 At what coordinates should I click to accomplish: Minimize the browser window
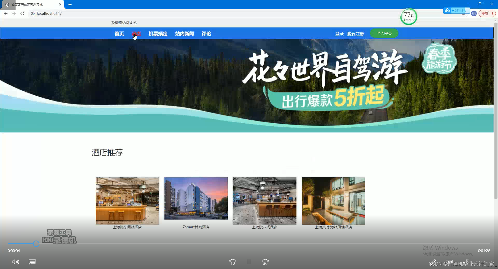pyautogui.click(x=468, y=4)
